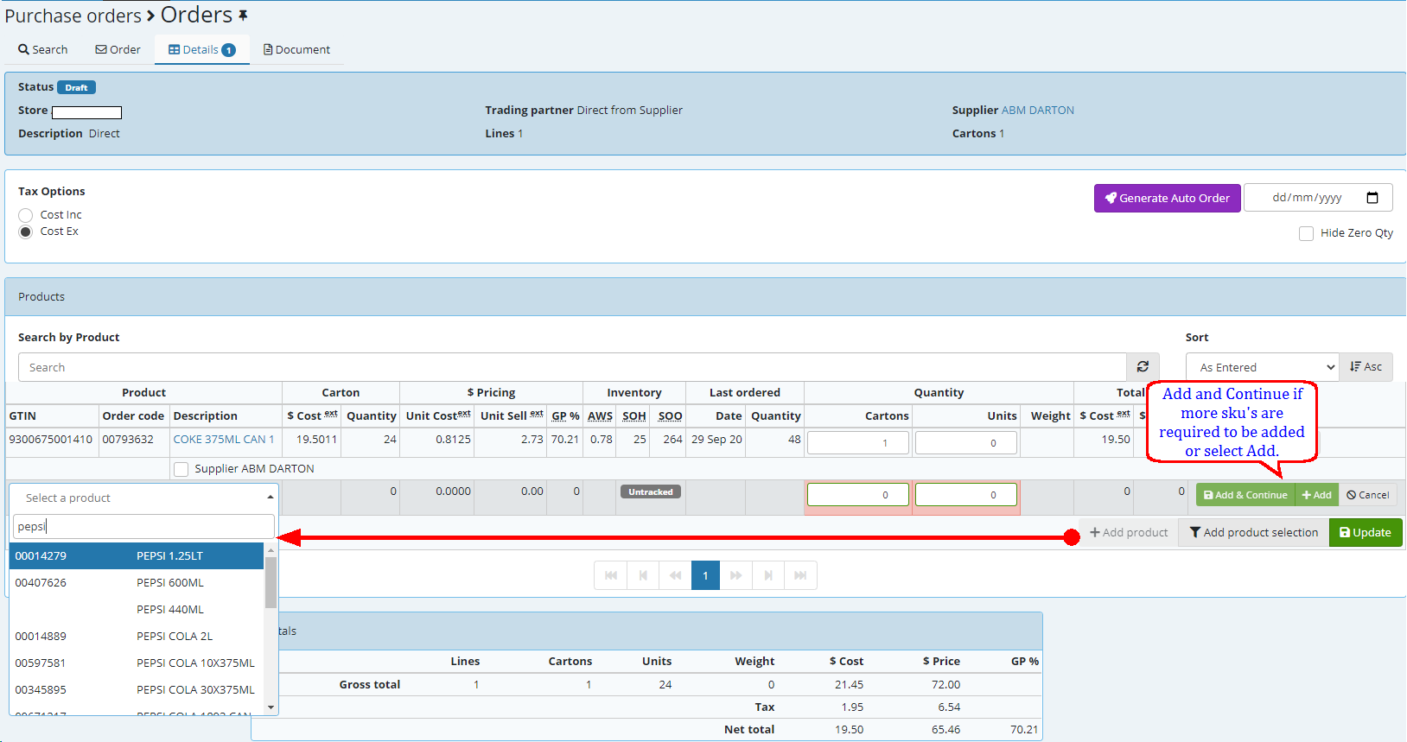The width and height of the screenshot is (1407, 742).
Task: Click the Cancel button
Action: 1367,495
